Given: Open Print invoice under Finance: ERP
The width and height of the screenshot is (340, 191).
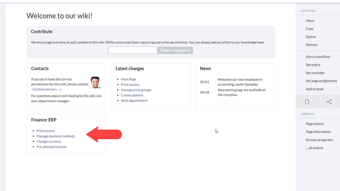Looking at the screenshot, I should (x=45, y=131).
